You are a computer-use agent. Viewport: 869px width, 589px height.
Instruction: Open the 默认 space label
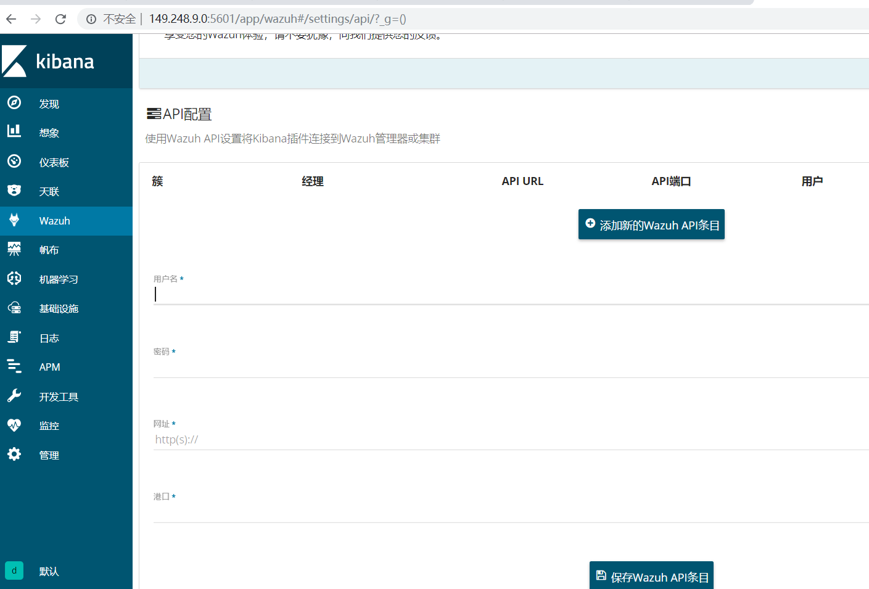tap(49, 572)
